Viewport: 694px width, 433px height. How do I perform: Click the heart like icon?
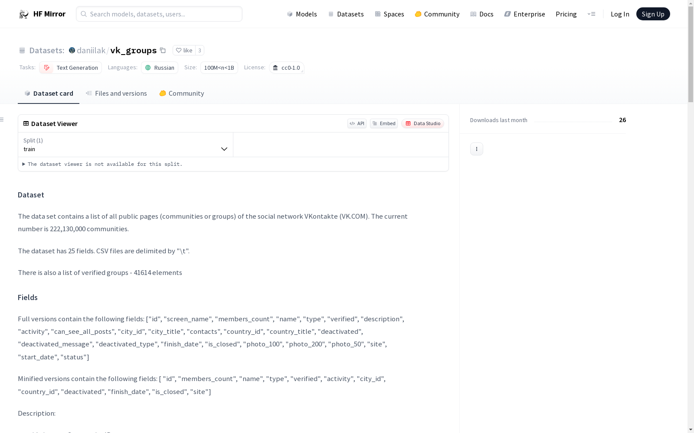point(178,50)
